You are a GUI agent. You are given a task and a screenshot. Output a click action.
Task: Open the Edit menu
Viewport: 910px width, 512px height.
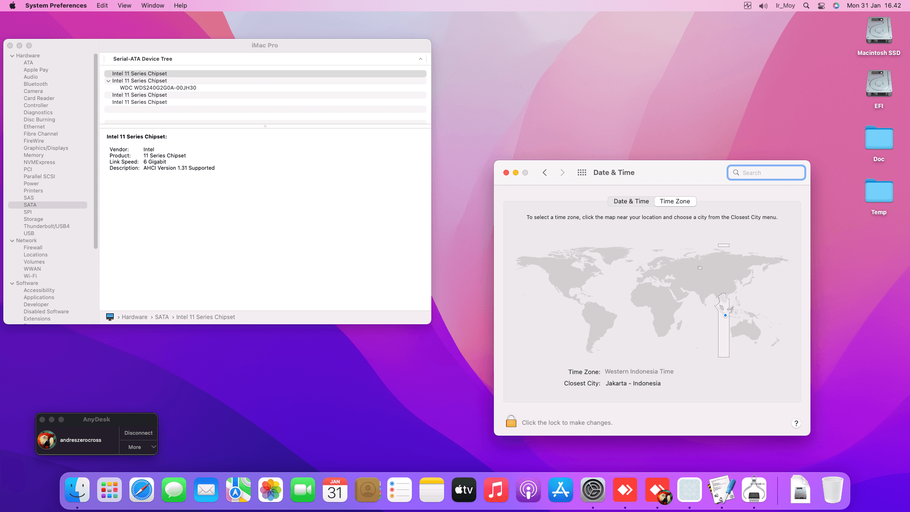point(102,6)
